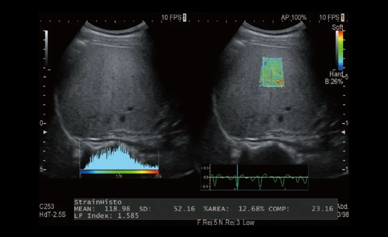The width and height of the screenshot is (388, 237).
Task: Click the 'Abd.' preset label
Action: (x=342, y=207)
